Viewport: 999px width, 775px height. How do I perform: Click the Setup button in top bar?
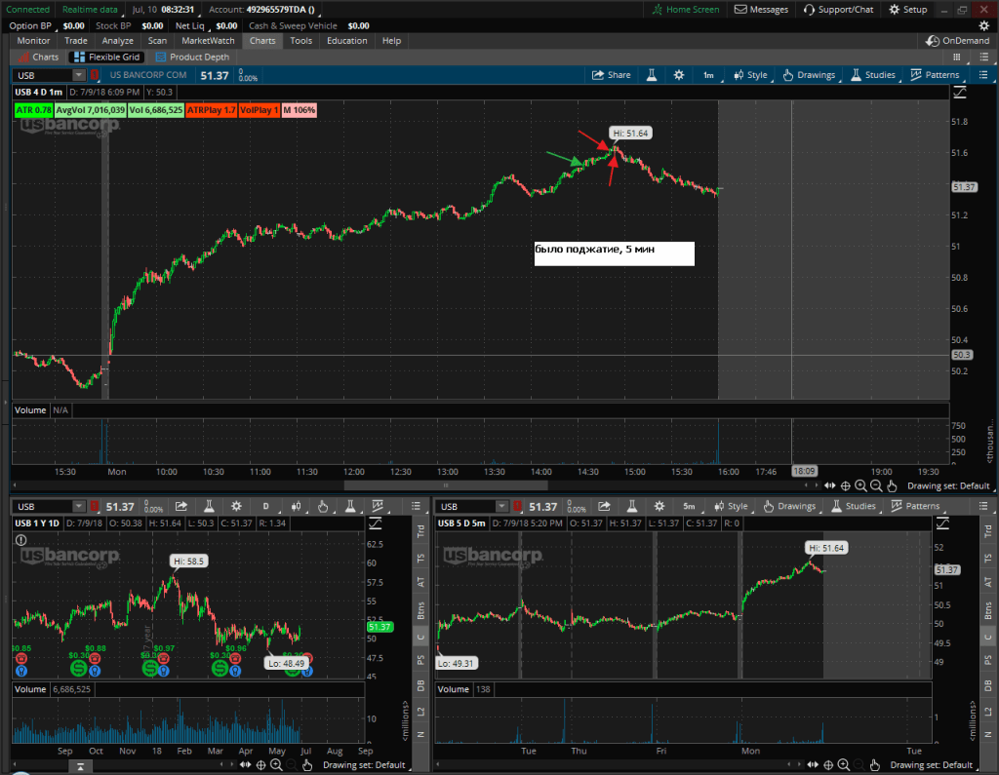click(x=906, y=9)
